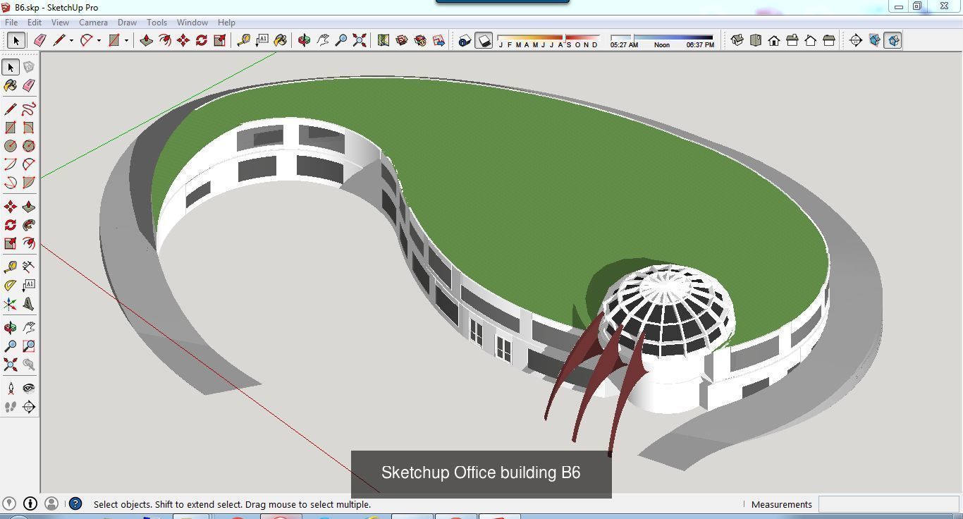Choose the Circle tool in side palette
The height and width of the screenshot is (519, 963).
click(11, 146)
